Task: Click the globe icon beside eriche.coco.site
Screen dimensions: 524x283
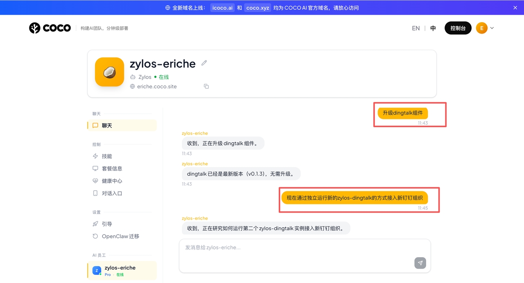Action: 133,86
